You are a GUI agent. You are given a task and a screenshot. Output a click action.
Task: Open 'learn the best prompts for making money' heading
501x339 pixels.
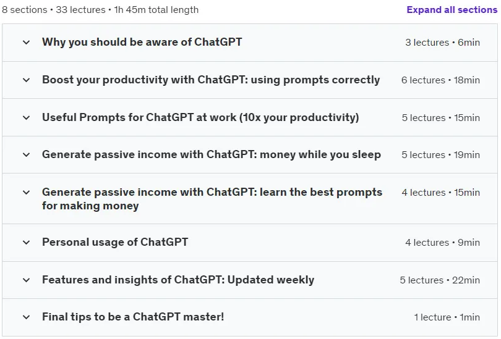212,199
